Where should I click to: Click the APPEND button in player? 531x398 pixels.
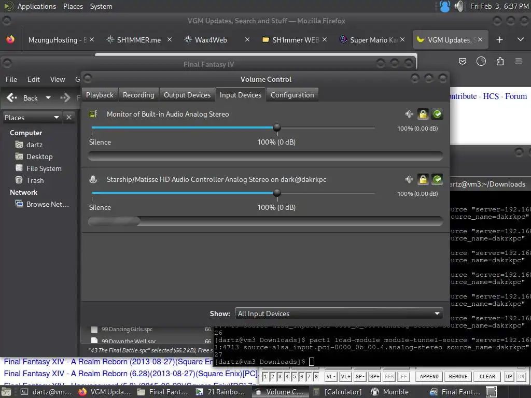429,376
